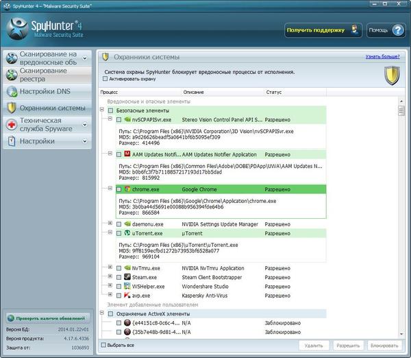Click the Kaspersky icon of avp.exe
This screenshot has width=411, height=358.
click(x=127, y=295)
